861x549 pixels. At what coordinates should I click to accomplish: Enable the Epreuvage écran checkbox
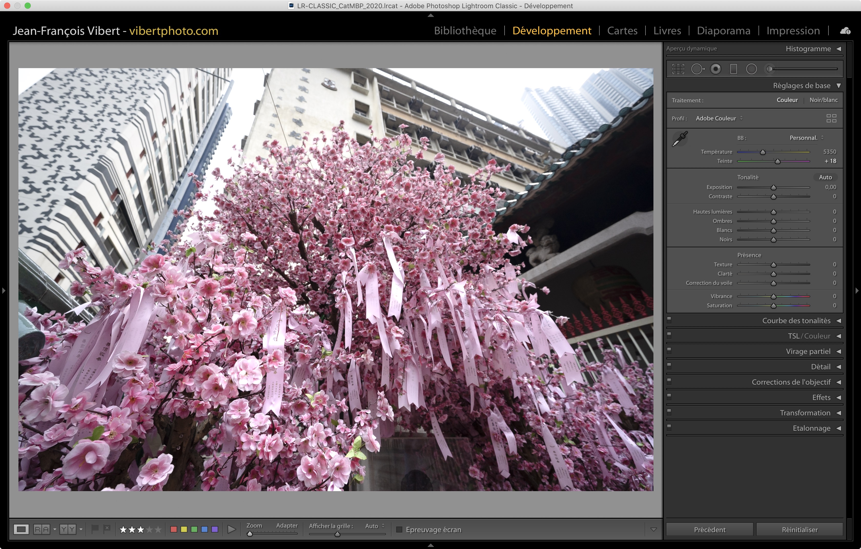(x=399, y=529)
